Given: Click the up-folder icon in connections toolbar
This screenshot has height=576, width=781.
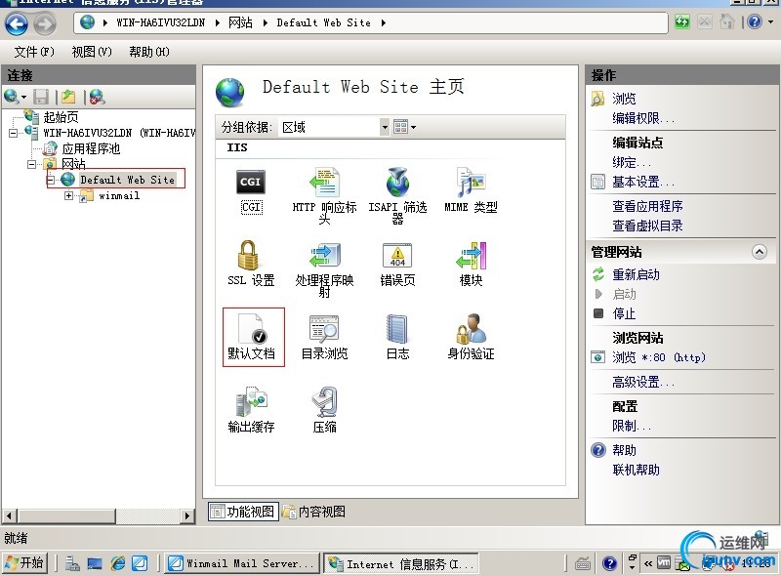Looking at the screenshot, I should point(68,97).
